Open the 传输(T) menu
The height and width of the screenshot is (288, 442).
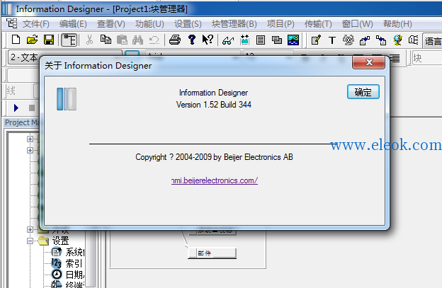pos(318,24)
